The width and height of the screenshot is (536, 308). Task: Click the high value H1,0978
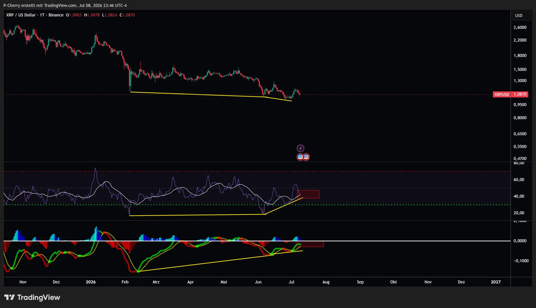point(92,15)
